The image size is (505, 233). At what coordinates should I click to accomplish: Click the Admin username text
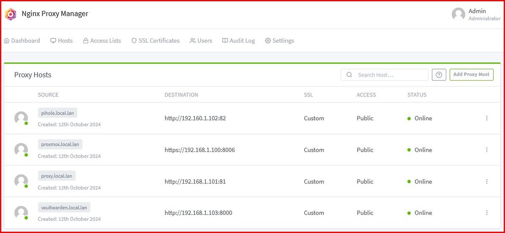477,11
